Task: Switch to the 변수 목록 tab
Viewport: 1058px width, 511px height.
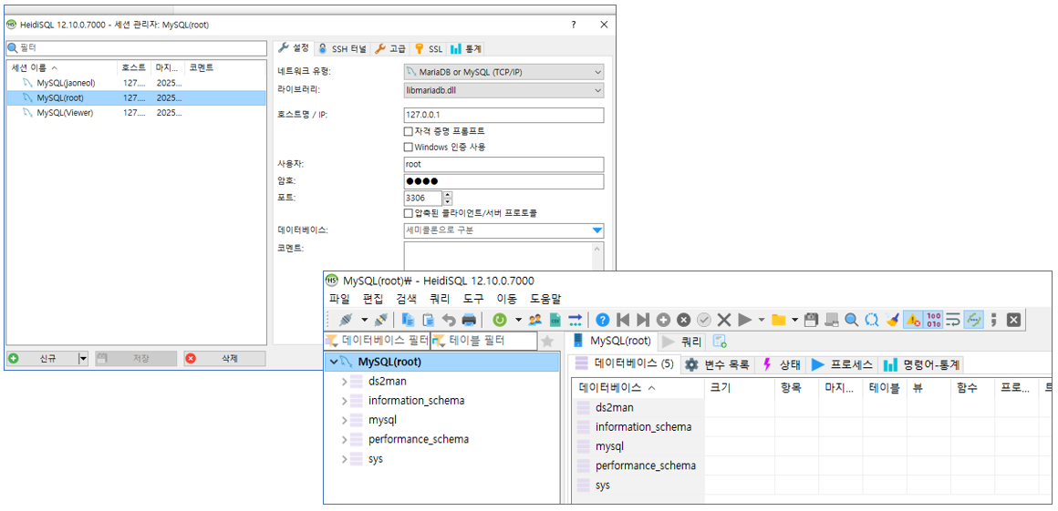Action: 717,364
